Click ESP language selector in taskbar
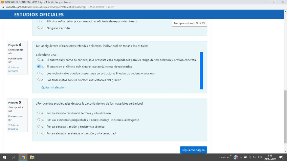 point(260,158)
